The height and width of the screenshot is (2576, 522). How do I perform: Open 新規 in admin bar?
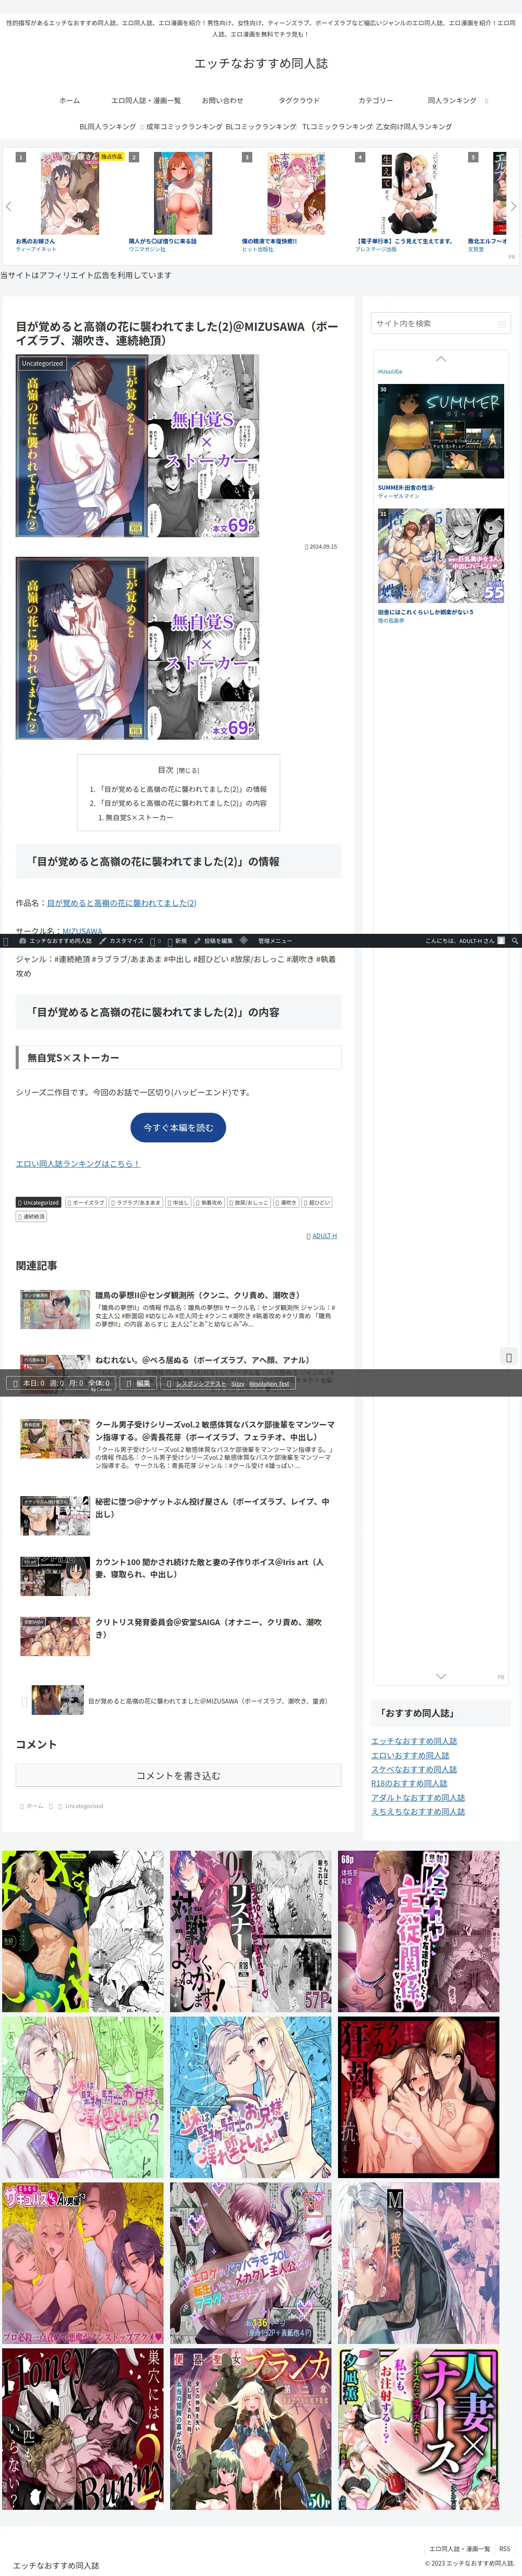pyautogui.click(x=177, y=941)
